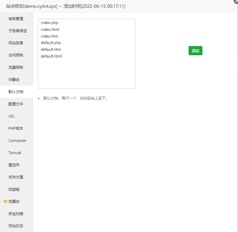Switch to 网站目录 settings
The width and height of the screenshot is (238, 232).
coord(16,43)
